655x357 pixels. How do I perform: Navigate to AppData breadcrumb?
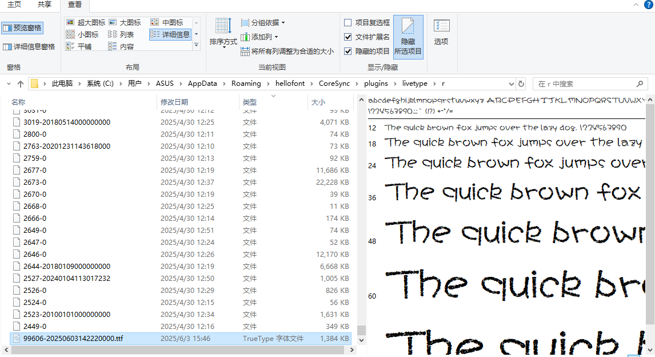tap(202, 84)
